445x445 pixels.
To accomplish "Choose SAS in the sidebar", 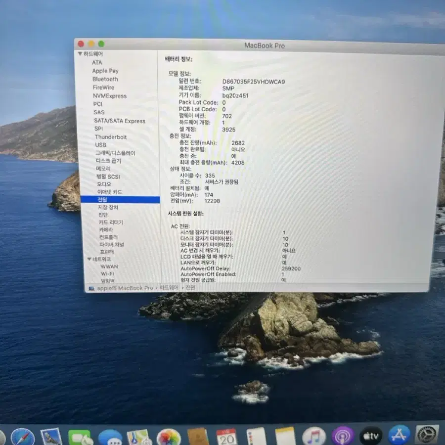I will (x=99, y=112).
